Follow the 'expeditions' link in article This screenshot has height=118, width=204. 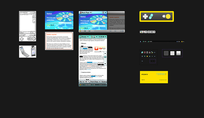coord(95,63)
